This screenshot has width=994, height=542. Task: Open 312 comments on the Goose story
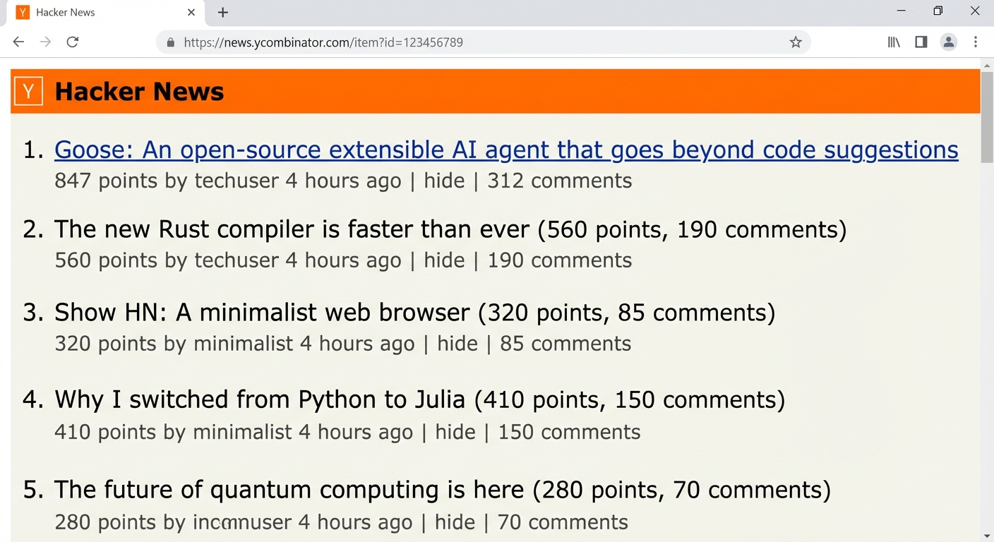(x=559, y=181)
